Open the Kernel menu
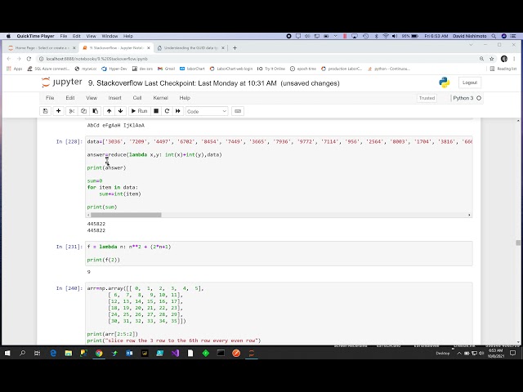 (160, 98)
